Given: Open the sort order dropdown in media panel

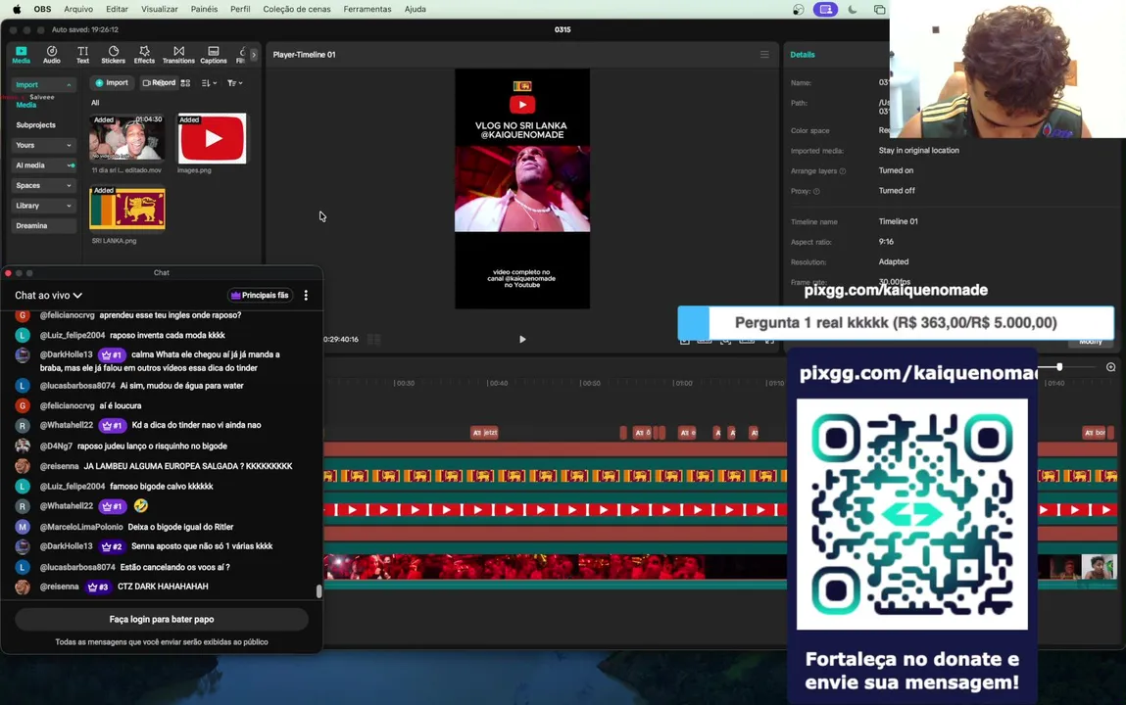Looking at the screenshot, I should (209, 83).
